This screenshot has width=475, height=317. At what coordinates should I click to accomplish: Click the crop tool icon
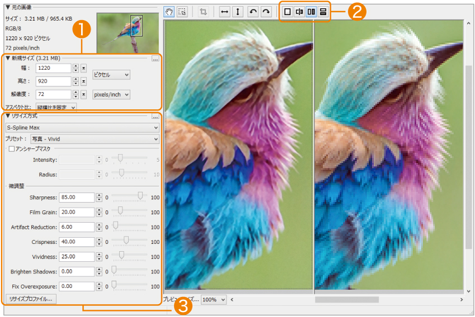pos(204,11)
